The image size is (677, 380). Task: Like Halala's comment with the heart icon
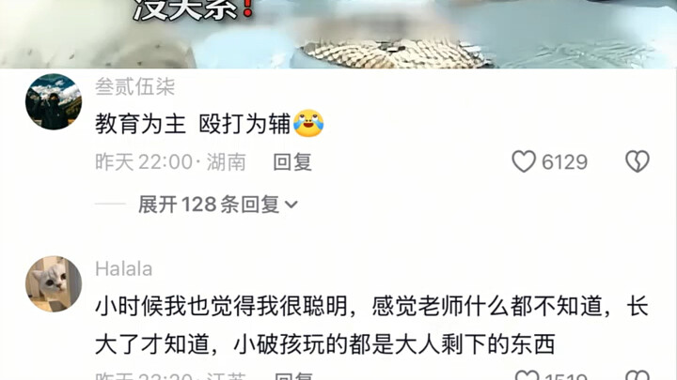tap(527, 375)
